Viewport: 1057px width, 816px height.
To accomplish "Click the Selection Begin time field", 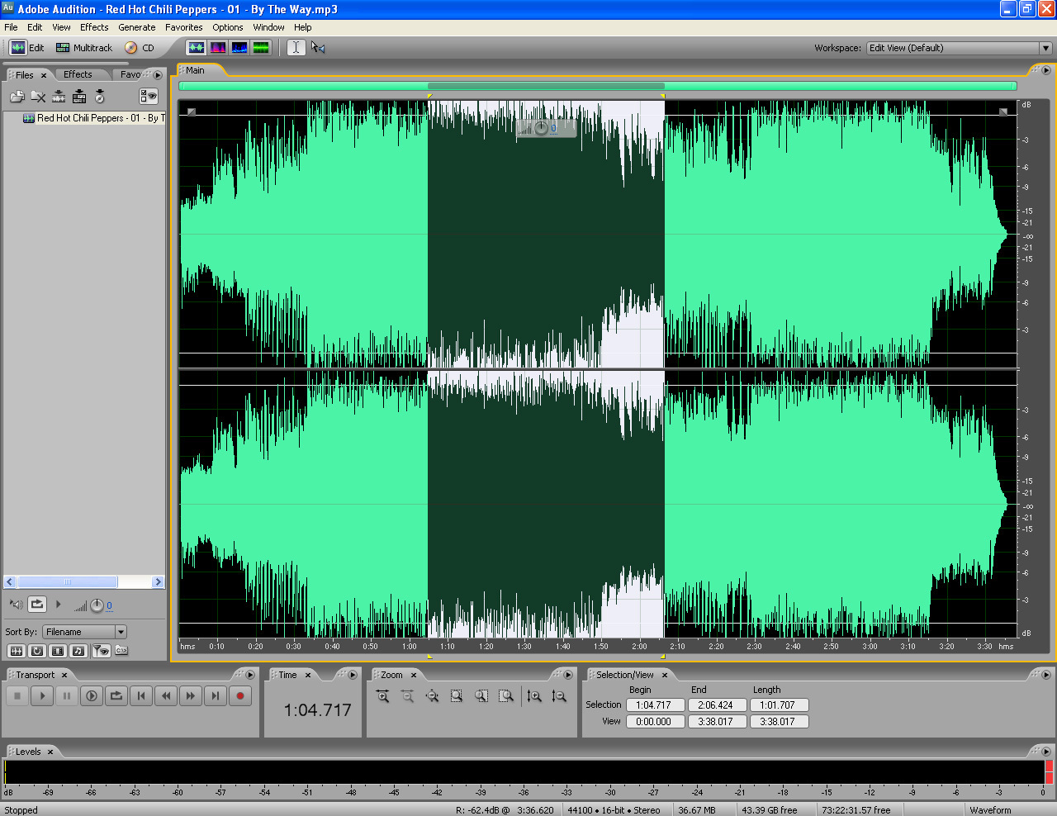I will coord(655,705).
